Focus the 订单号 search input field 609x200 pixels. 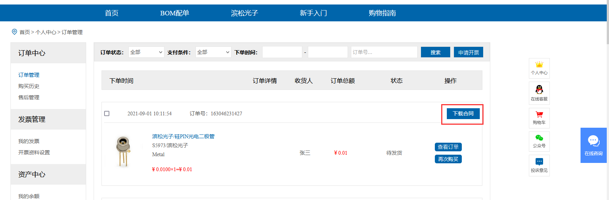384,52
